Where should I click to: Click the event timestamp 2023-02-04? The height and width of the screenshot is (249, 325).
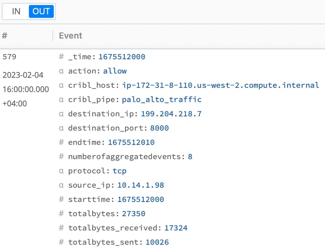pyautogui.click(x=23, y=75)
